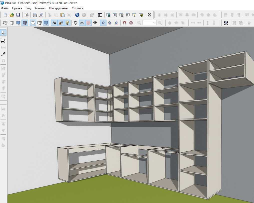254x203 pixels.
Task: Toggle the light bulb shading option
Action: pyautogui.click(x=67, y=23)
